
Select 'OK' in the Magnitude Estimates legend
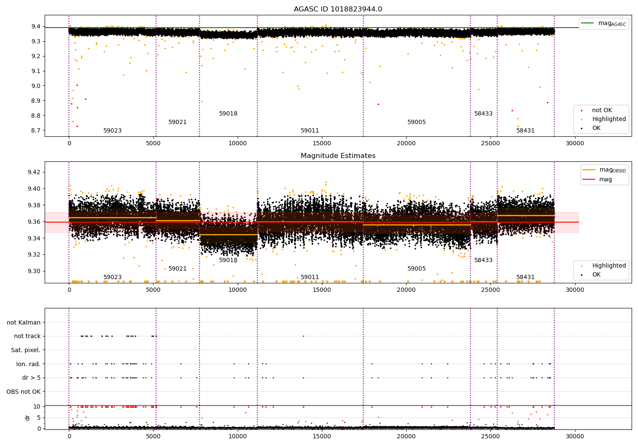click(596, 275)
